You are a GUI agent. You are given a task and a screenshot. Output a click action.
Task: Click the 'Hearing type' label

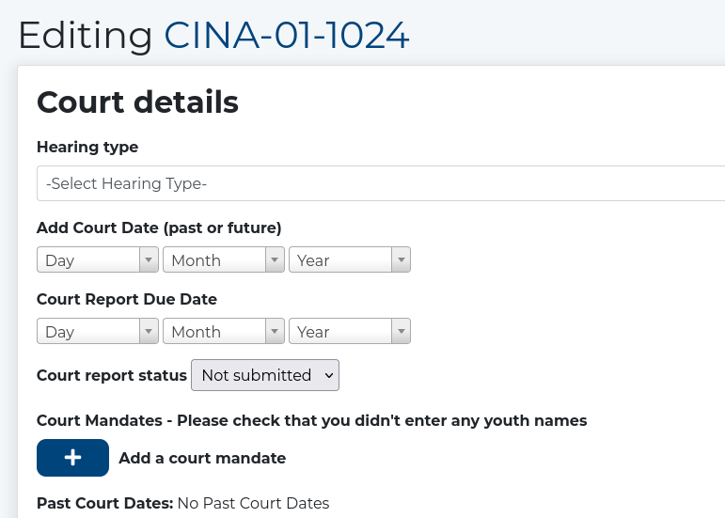(87, 147)
